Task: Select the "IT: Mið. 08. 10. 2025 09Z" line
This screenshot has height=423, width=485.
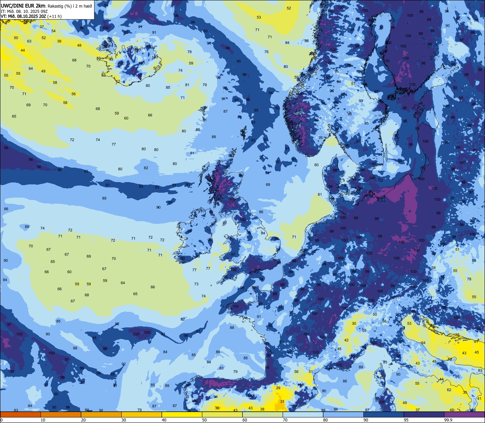Action: [x=24, y=11]
